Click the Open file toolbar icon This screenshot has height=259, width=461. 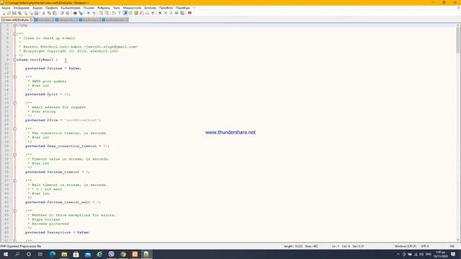[x=9, y=13]
